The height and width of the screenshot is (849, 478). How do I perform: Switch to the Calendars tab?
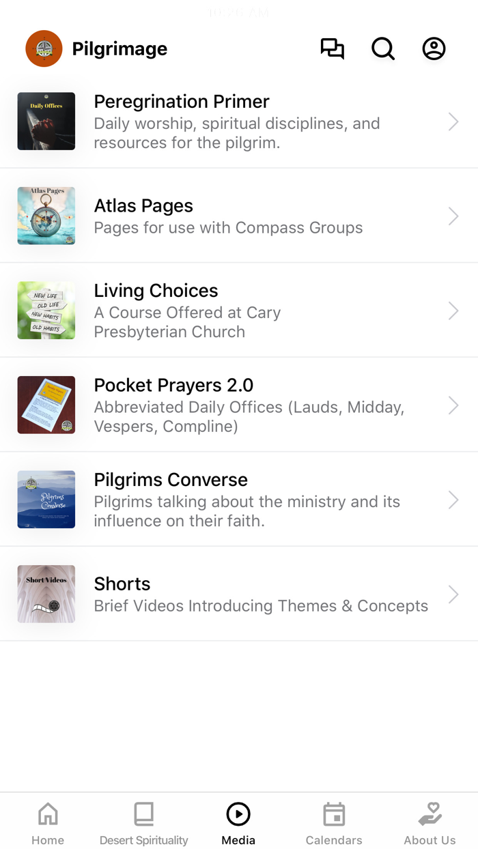click(x=334, y=821)
